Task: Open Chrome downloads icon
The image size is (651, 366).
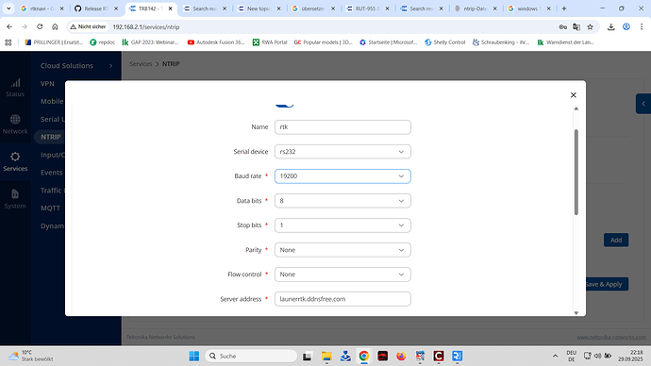Action: (610, 27)
